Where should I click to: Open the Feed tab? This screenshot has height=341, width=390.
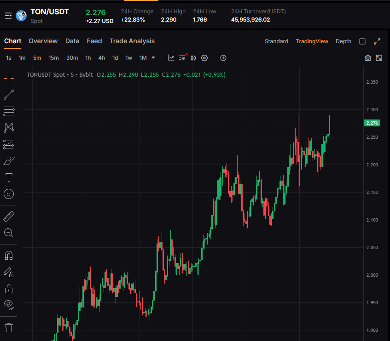[94, 41]
